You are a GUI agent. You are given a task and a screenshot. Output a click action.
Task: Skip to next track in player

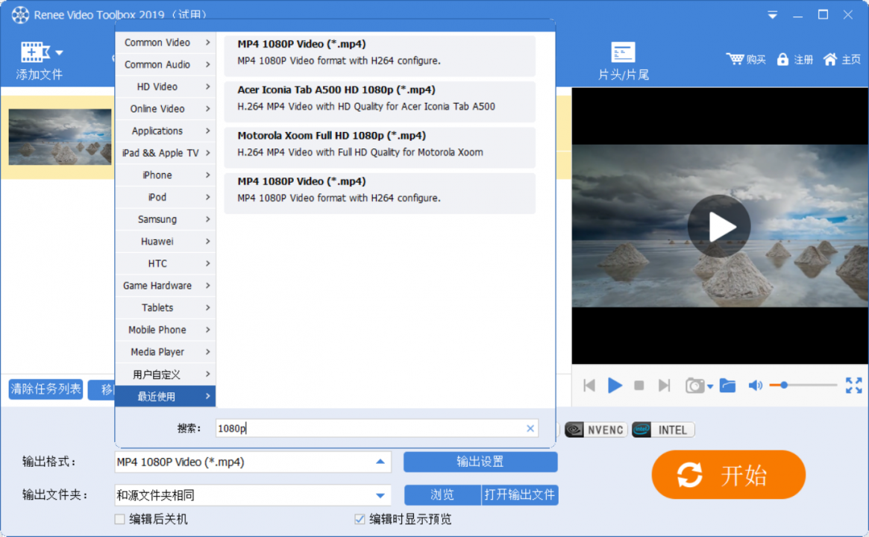click(664, 385)
